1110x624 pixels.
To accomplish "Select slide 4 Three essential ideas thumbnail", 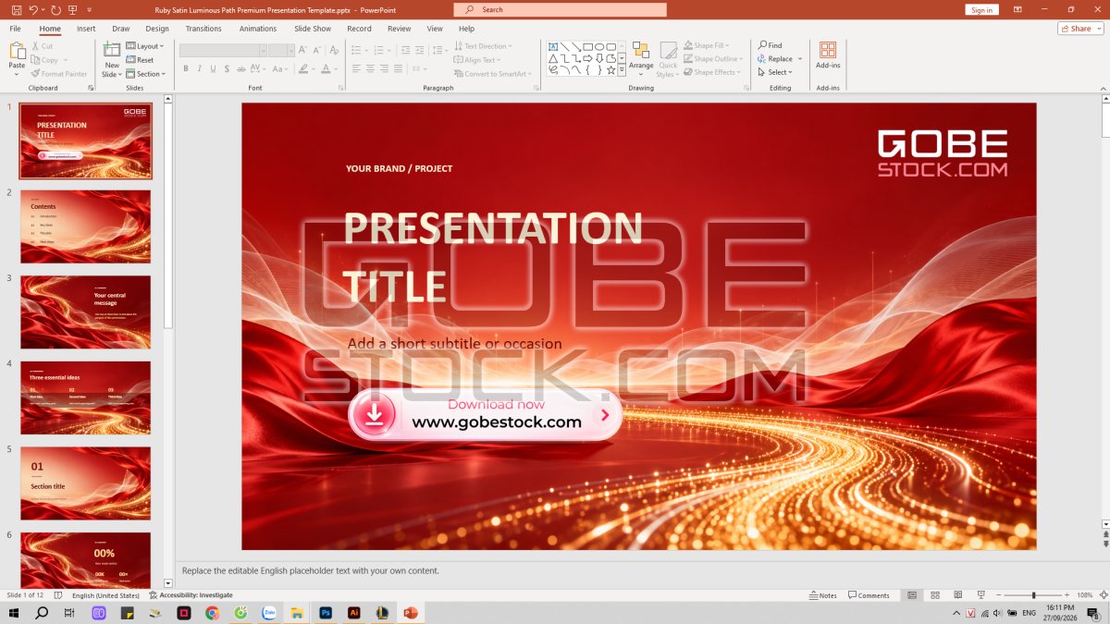I will pos(85,398).
